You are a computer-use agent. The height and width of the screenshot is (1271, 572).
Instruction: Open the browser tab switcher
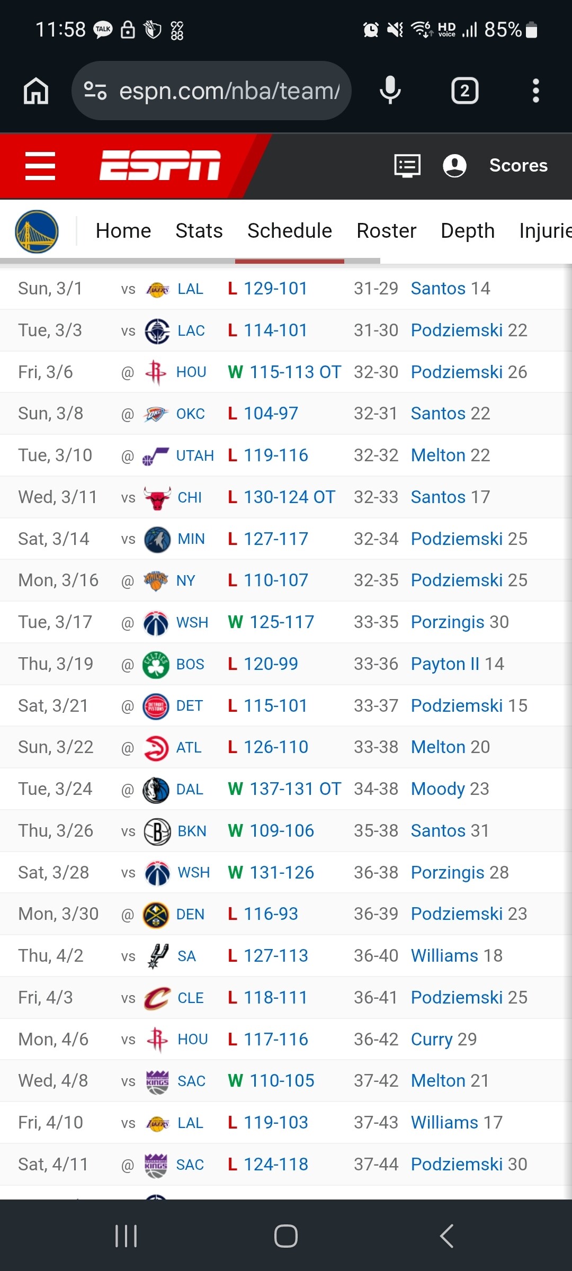click(x=464, y=91)
